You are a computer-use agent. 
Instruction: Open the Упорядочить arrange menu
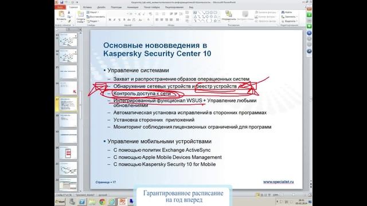click(x=229, y=17)
